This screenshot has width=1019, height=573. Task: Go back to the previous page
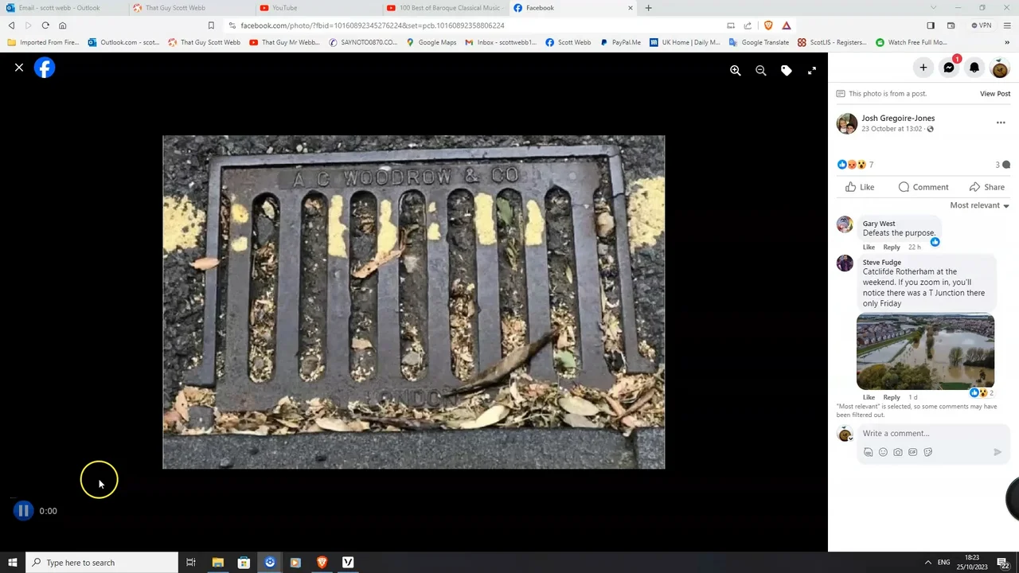tap(11, 25)
